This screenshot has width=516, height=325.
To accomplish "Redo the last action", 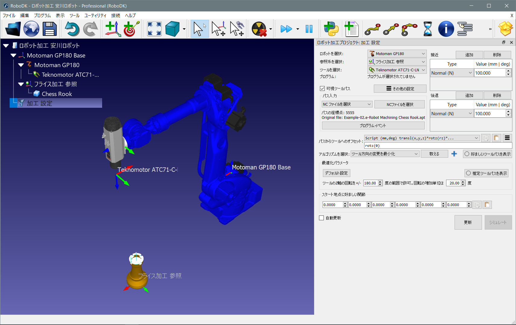I will coord(90,29).
